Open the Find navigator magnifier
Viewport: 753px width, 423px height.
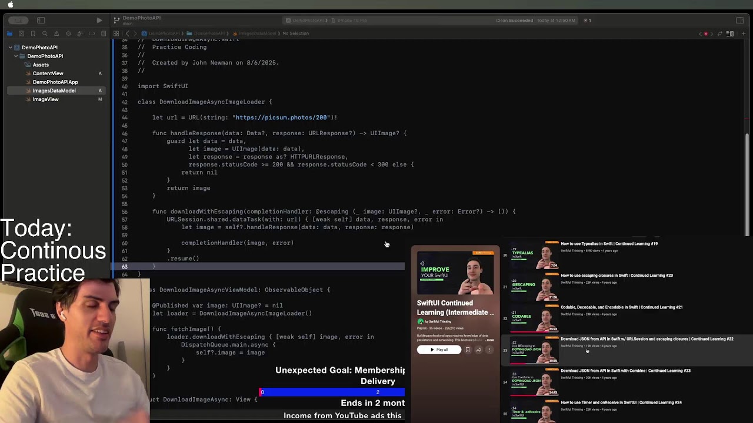45,33
